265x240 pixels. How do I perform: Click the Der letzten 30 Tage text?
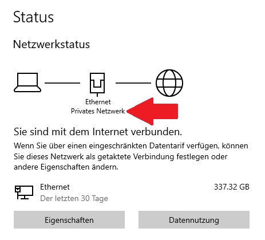[x=74, y=198]
